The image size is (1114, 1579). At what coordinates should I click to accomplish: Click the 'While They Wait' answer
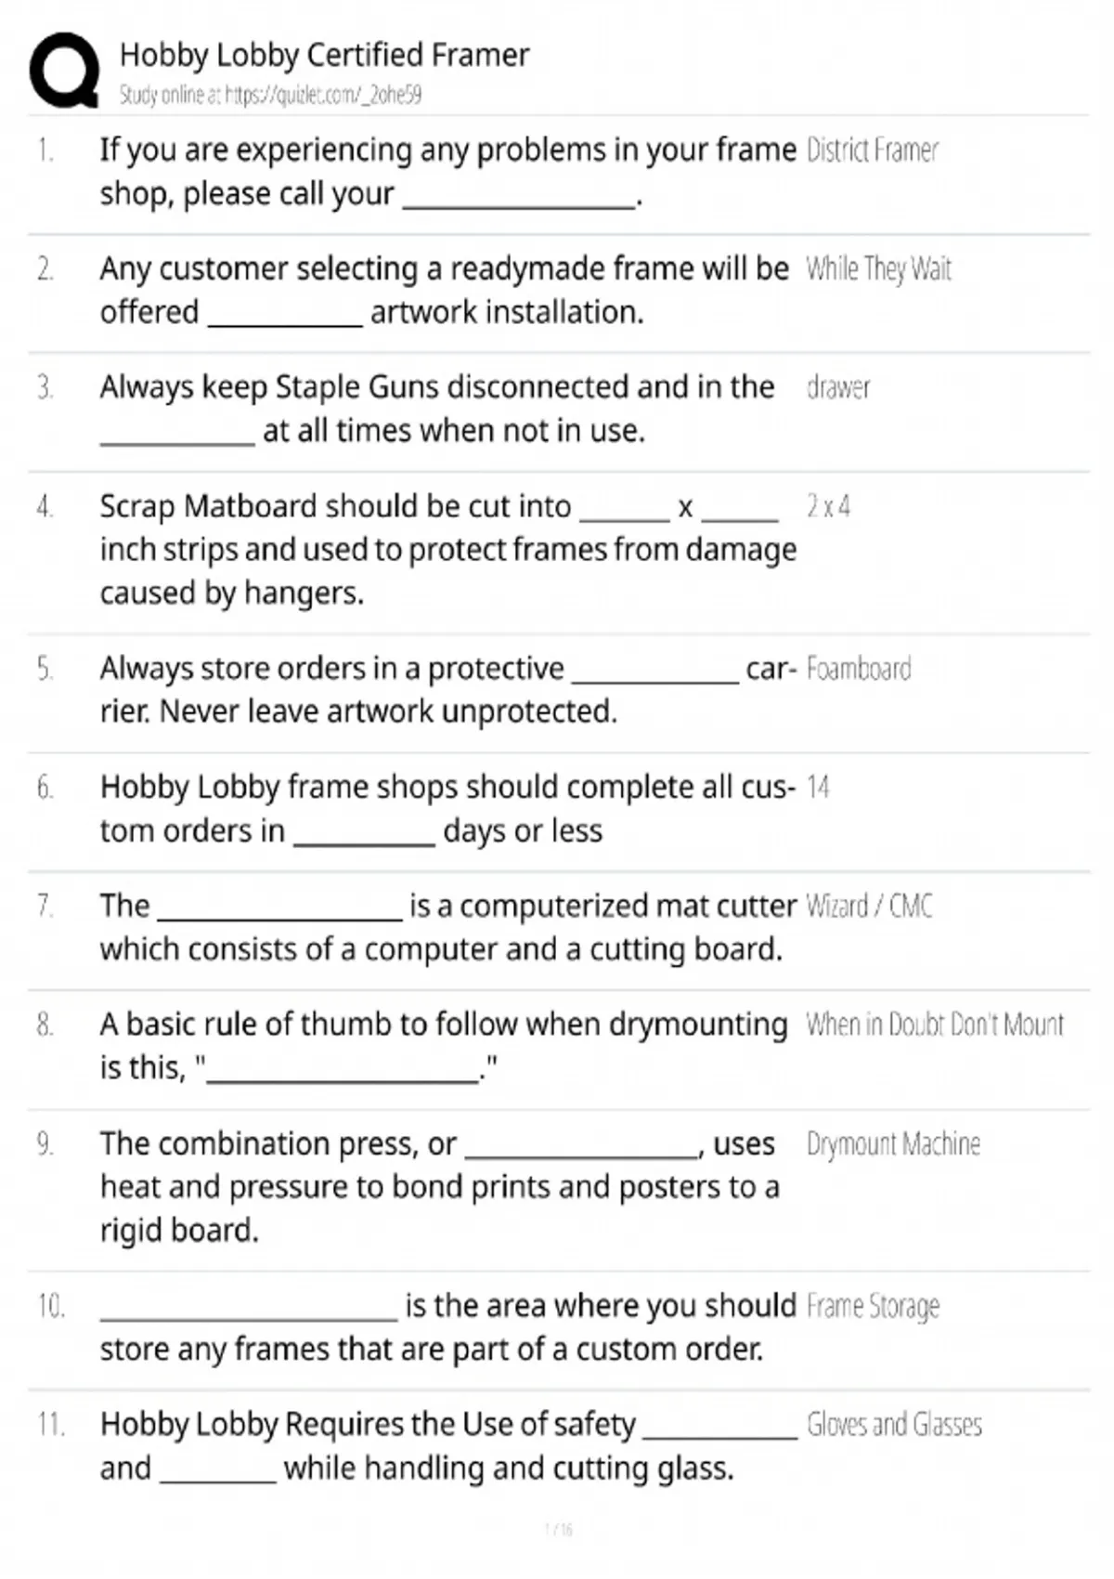pyautogui.click(x=878, y=269)
